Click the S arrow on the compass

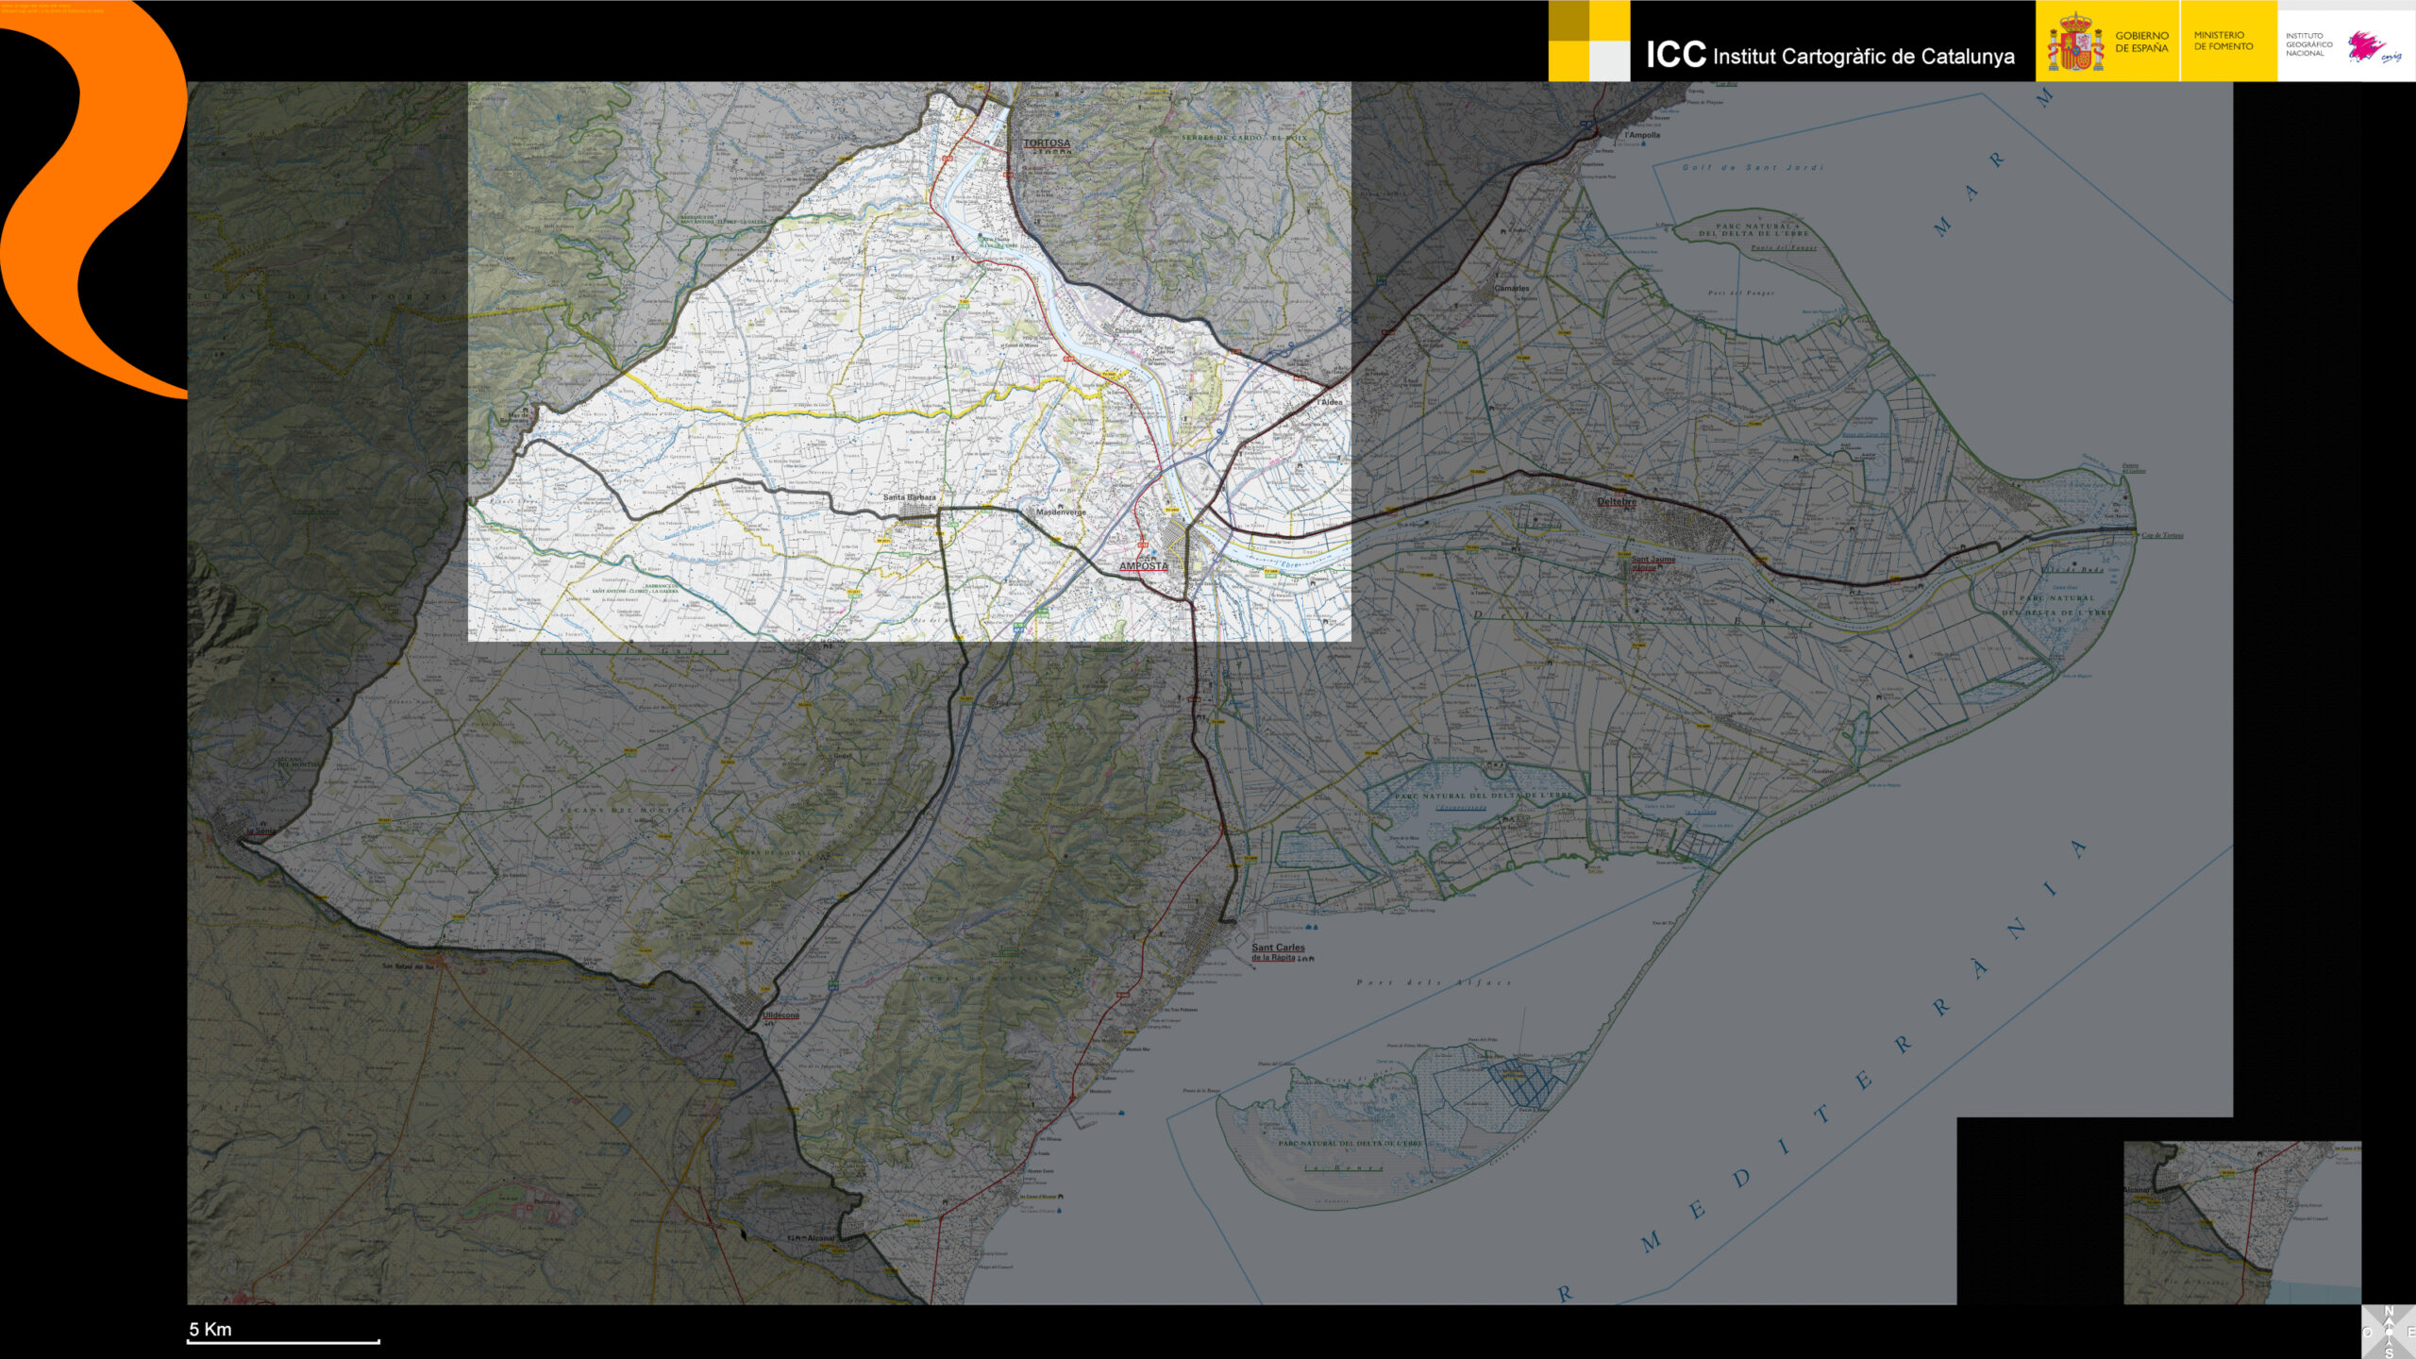click(2389, 1352)
